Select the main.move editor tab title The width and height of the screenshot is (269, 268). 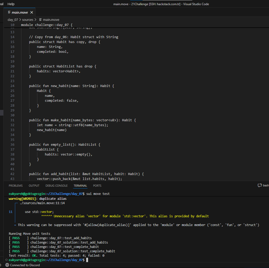20,12
